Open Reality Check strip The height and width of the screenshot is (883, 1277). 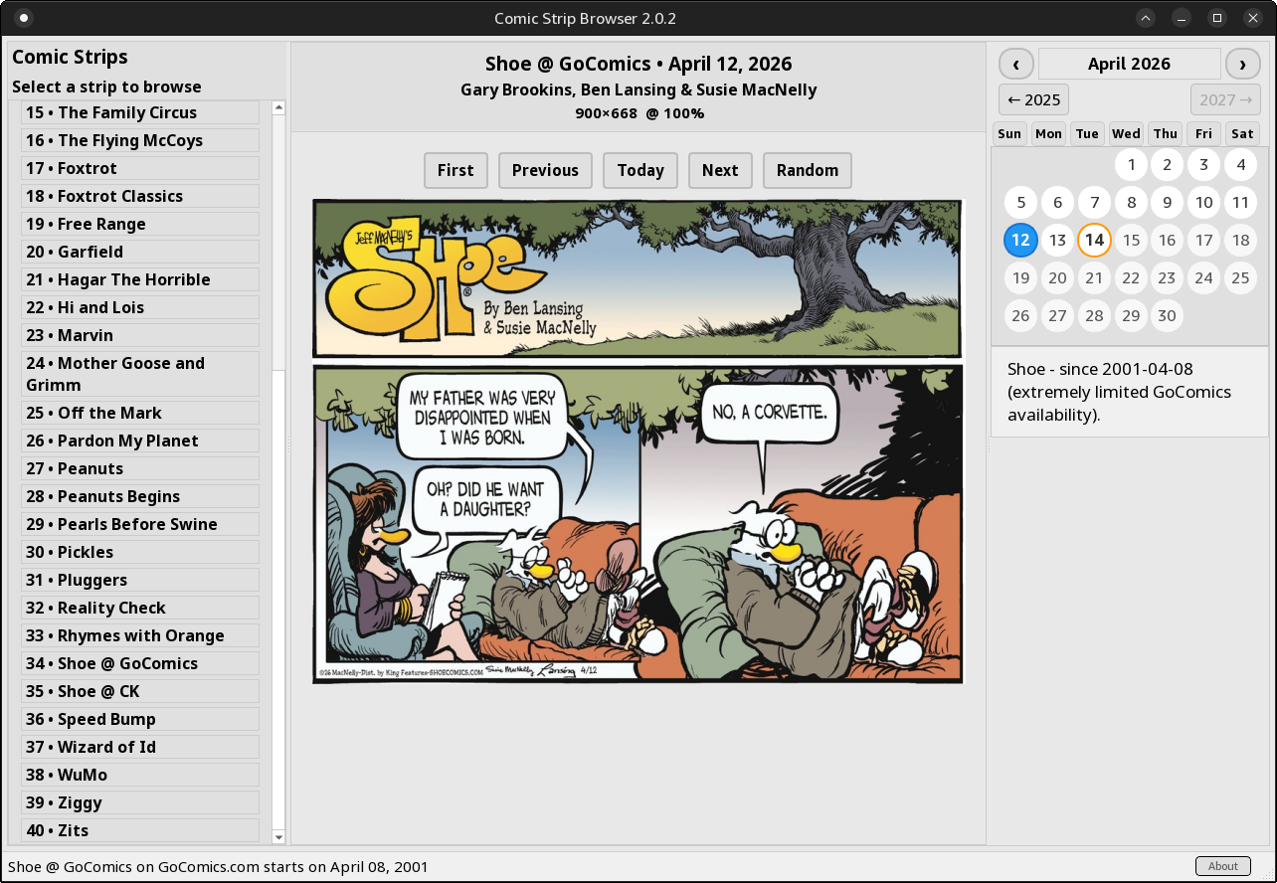[x=140, y=608]
